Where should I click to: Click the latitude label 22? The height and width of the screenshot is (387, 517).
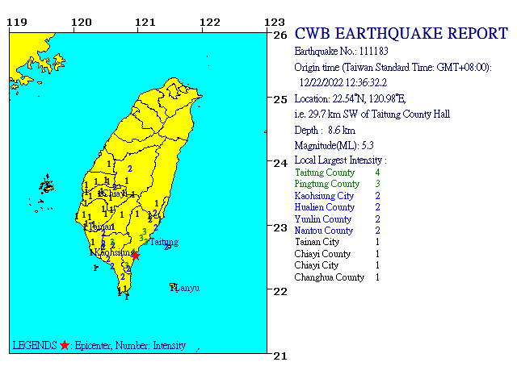[x=280, y=292]
